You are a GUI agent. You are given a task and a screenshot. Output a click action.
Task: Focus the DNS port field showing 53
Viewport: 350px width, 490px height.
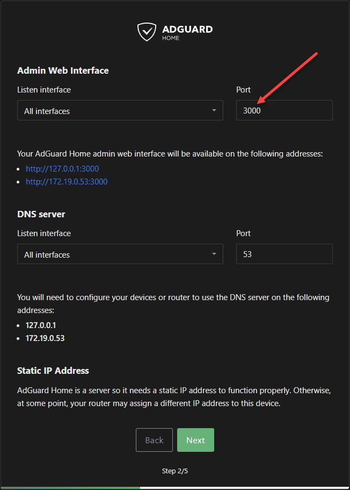click(x=284, y=254)
